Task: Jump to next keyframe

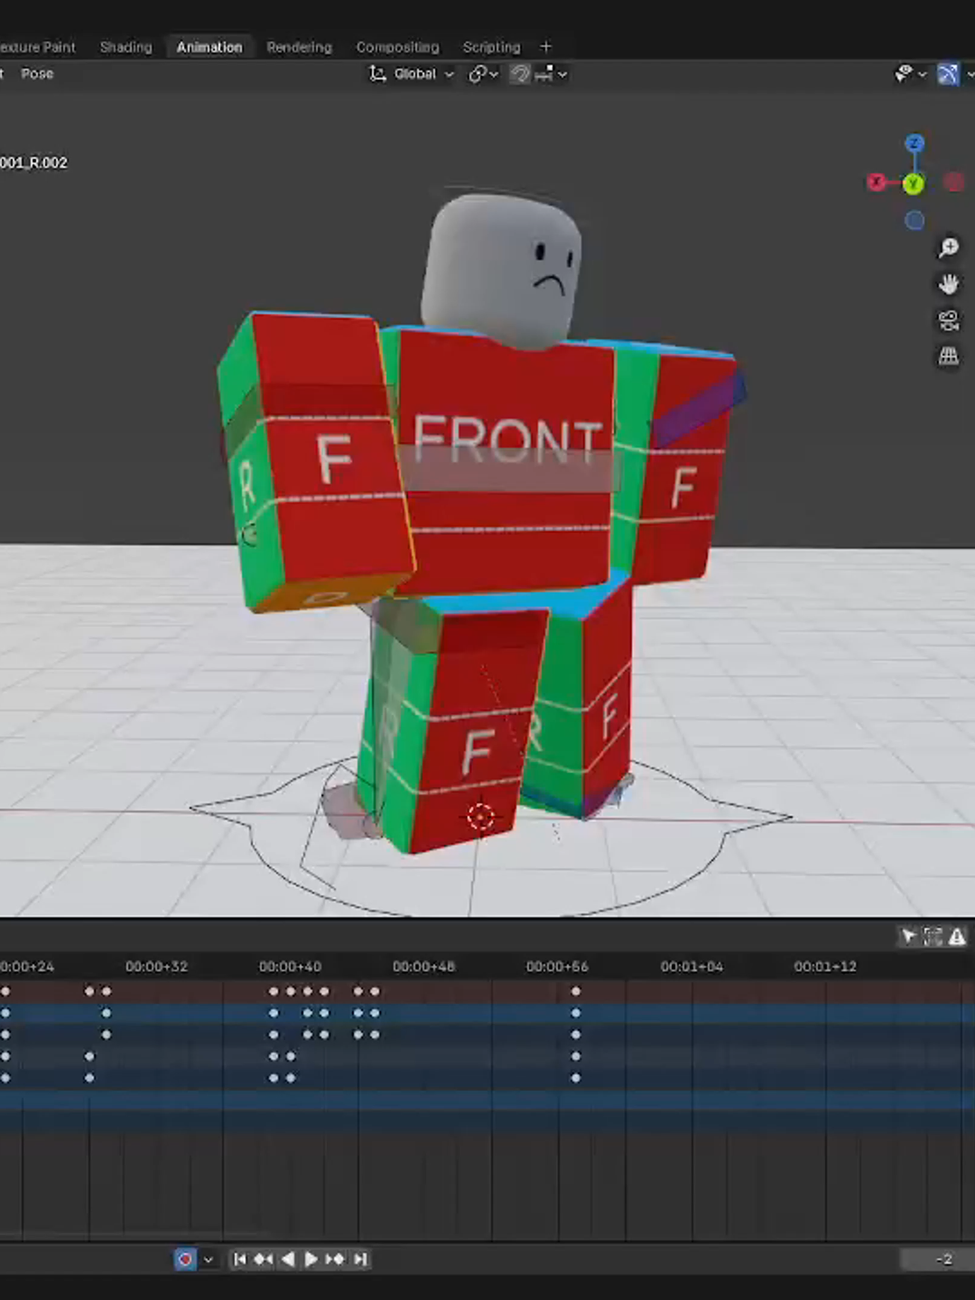Action: tap(335, 1258)
